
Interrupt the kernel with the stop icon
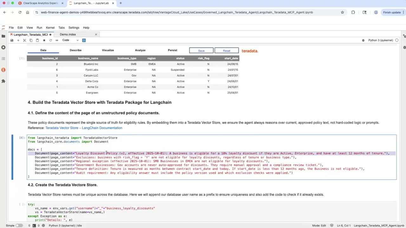click(44, 40)
